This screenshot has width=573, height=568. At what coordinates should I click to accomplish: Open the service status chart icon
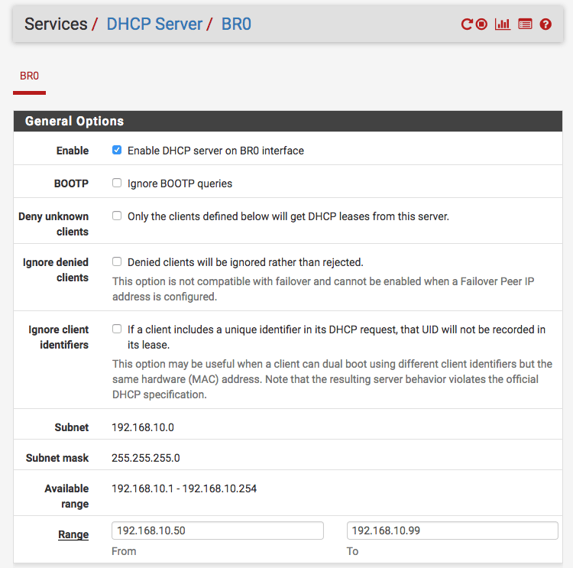pos(503,24)
